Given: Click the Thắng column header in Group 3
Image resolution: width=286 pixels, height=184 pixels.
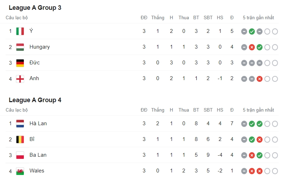Looking at the screenshot, I should (158, 18).
